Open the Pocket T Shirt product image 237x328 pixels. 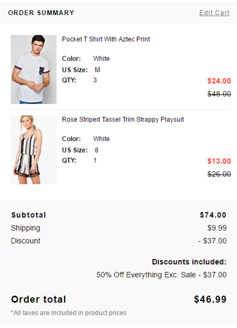[34, 69]
